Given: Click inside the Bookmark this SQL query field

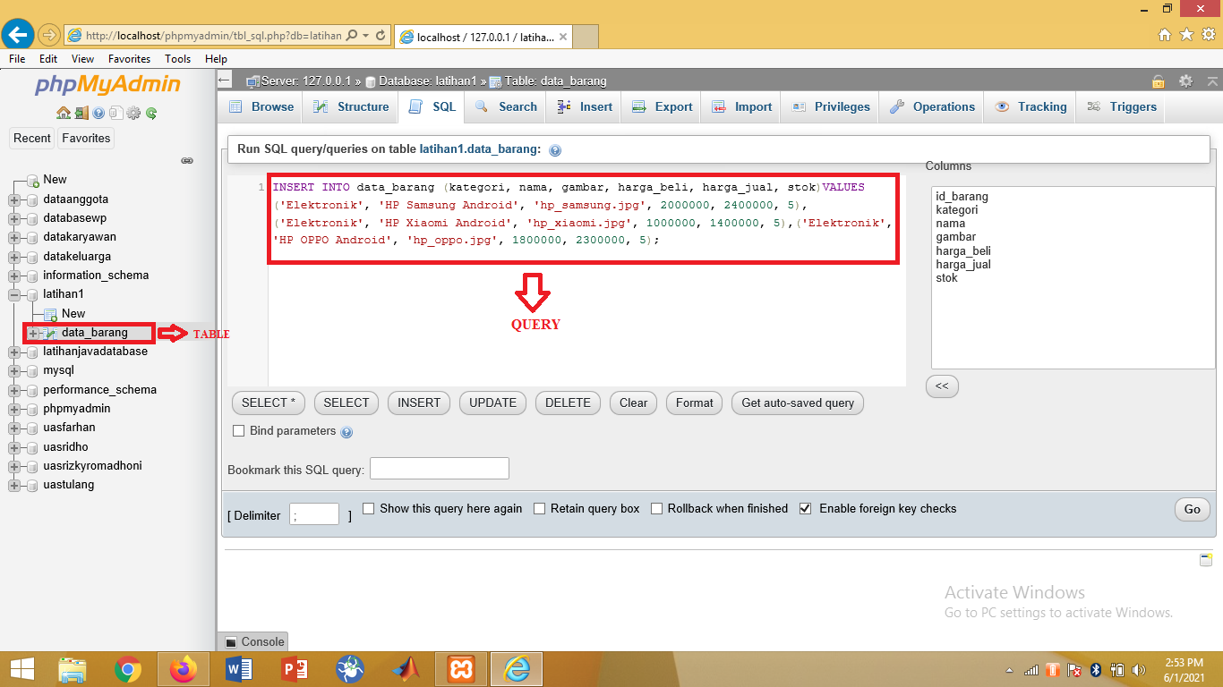Looking at the screenshot, I should [439, 468].
